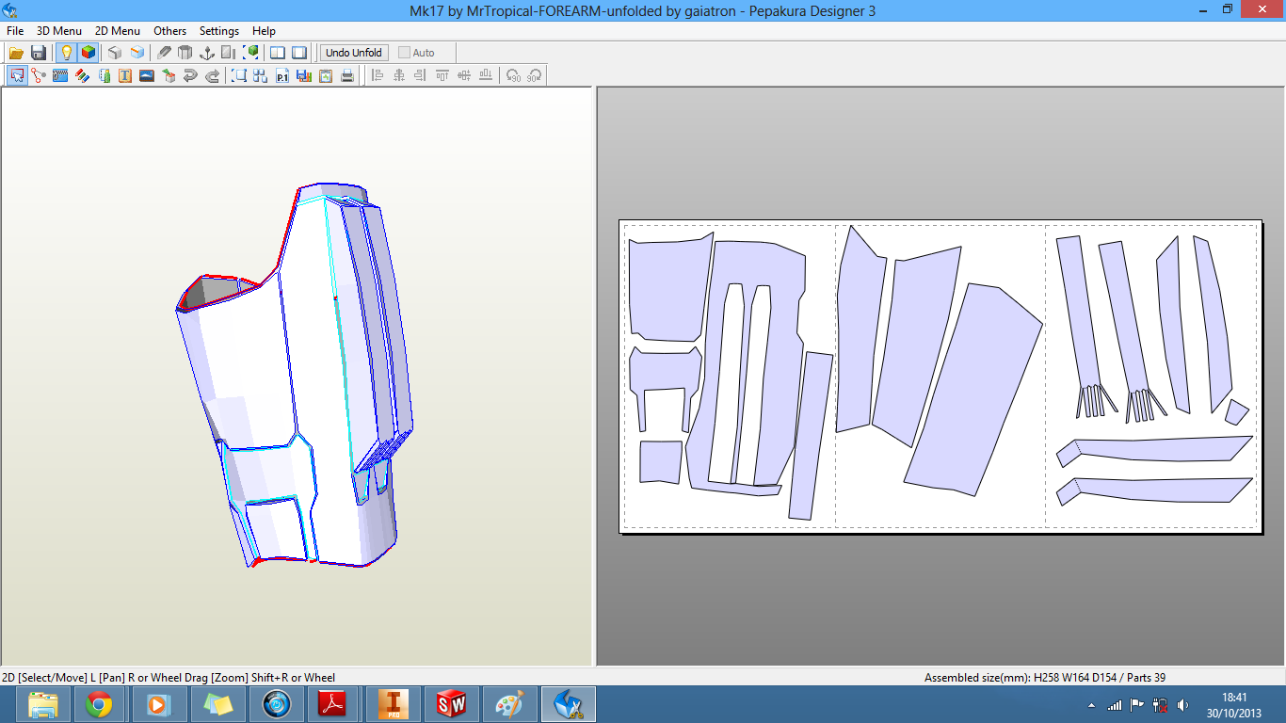The image size is (1286, 723).
Task: Click the grey cylinder icon
Action: click(x=185, y=53)
